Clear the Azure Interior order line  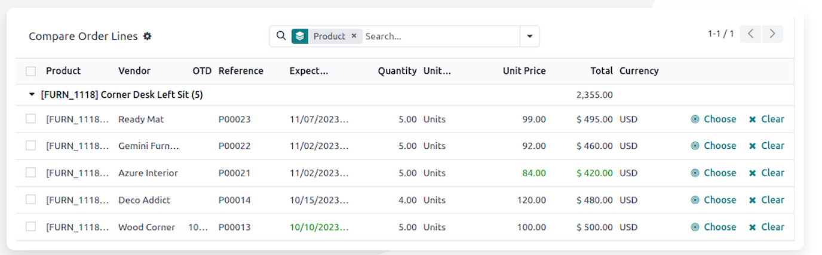766,173
